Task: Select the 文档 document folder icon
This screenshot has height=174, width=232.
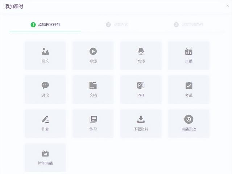Action: tap(93, 85)
